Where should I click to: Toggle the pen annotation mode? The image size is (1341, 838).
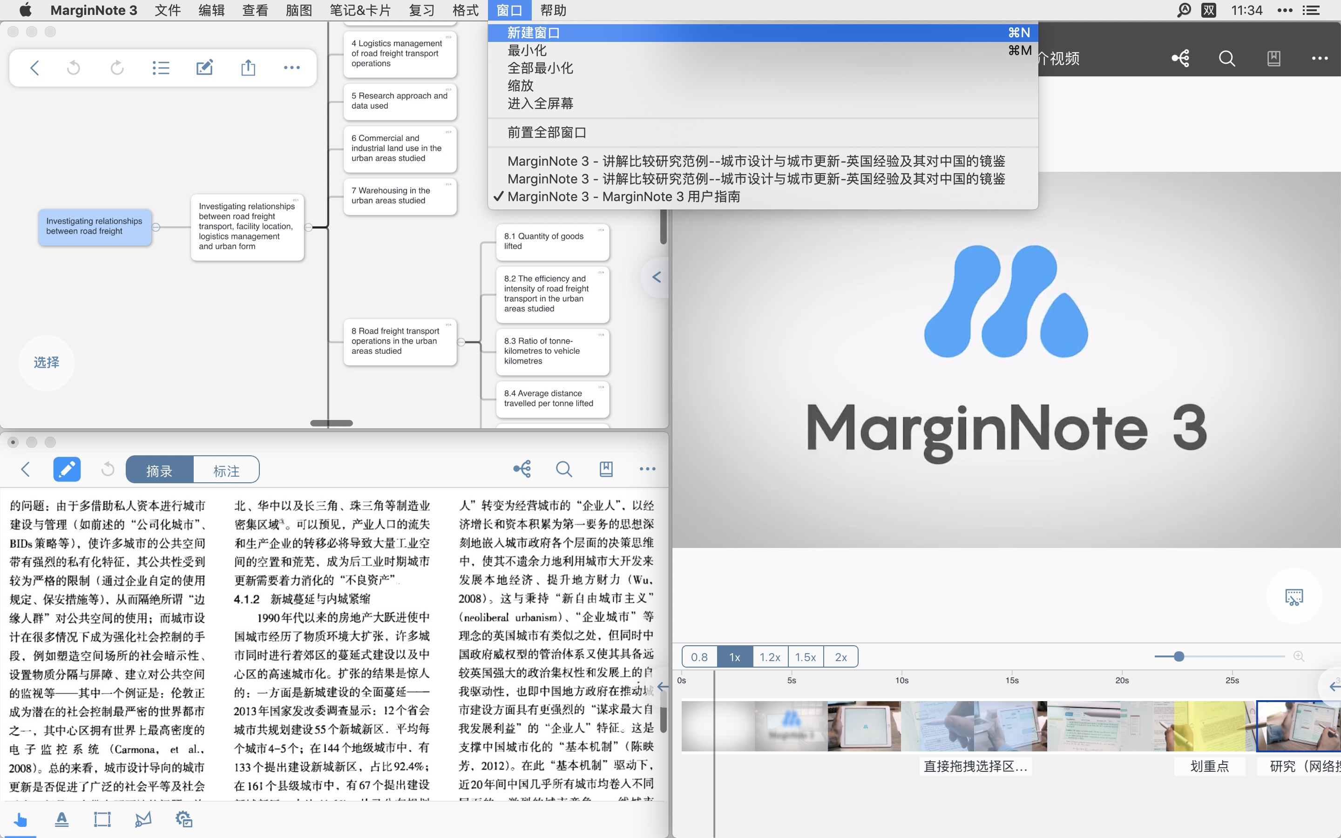67,469
